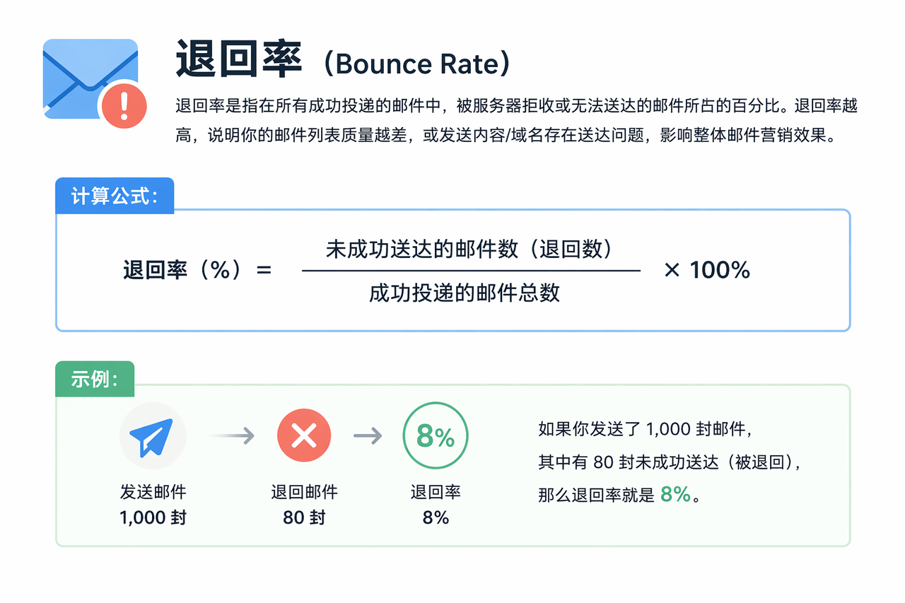Click the 退回率(%)= formula label
This screenshot has width=905, height=603.
point(197,270)
